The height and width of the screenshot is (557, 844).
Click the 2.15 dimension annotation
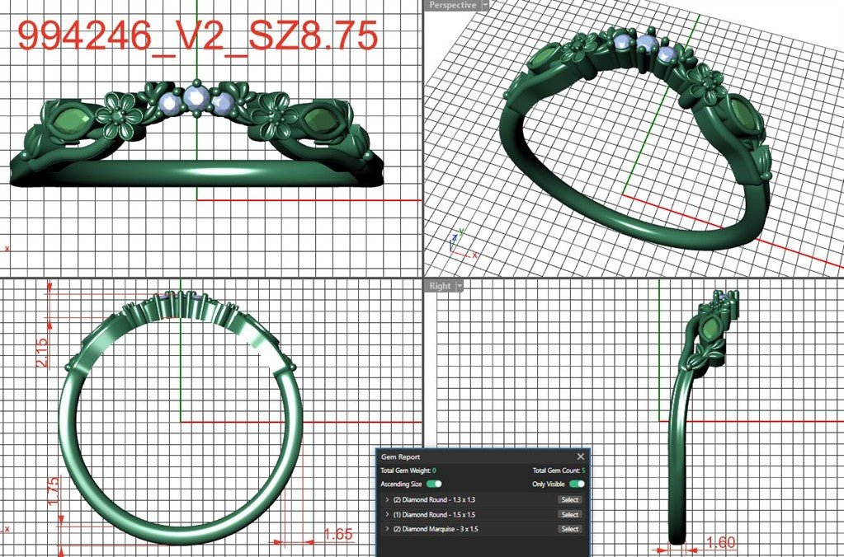tap(42, 352)
